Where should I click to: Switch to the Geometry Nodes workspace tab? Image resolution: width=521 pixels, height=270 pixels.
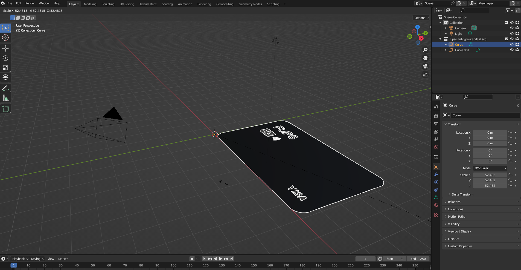tap(250, 4)
